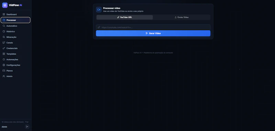Open the Dashboard icon in sidebar
Screen dimensions: 275x131
coord(4,14)
